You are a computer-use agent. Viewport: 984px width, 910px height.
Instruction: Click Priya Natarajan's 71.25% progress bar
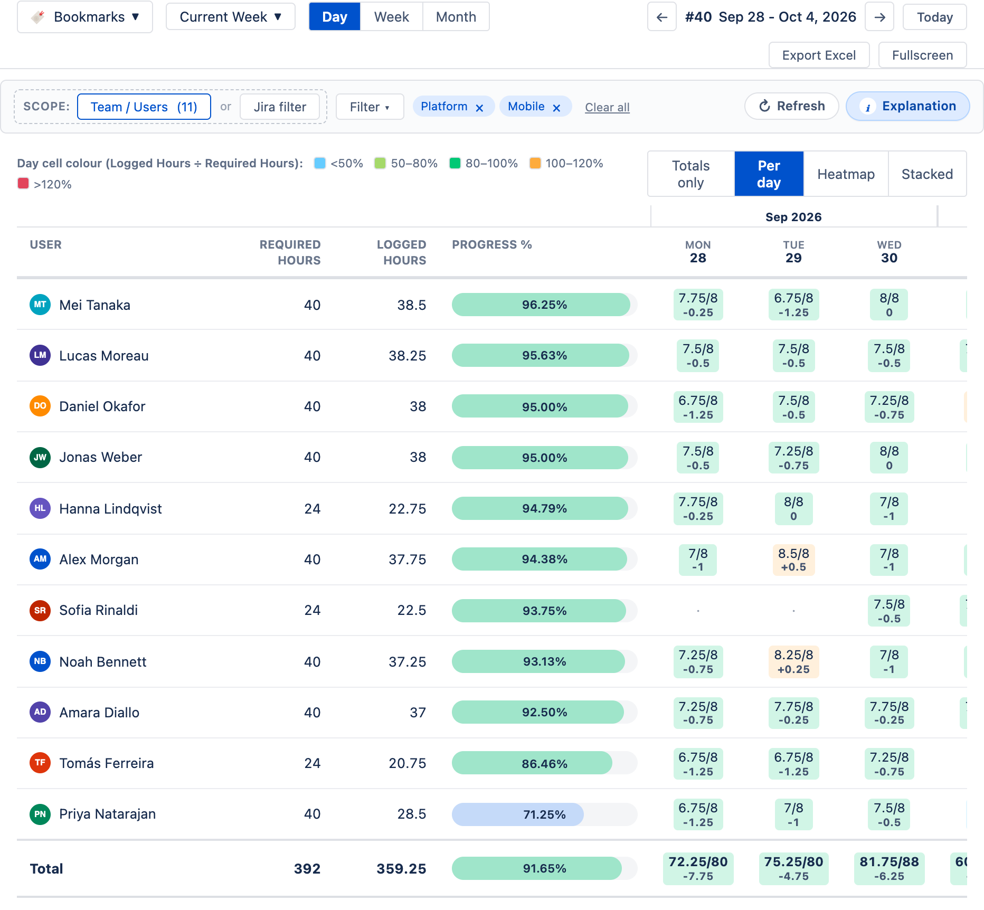tap(545, 814)
